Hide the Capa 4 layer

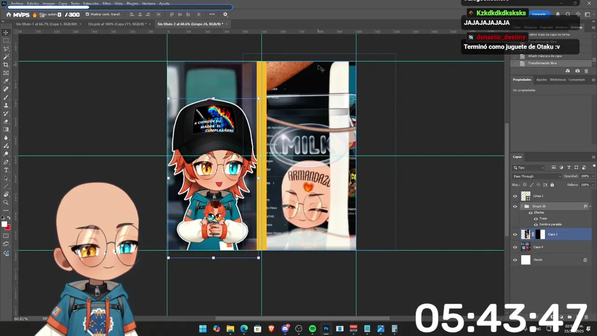pyautogui.click(x=515, y=247)
